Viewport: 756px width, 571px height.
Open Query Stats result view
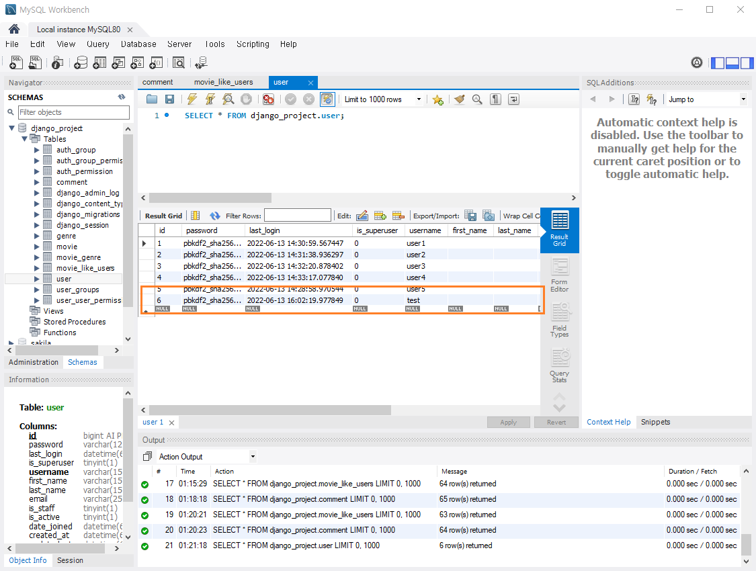click(559, 365)
